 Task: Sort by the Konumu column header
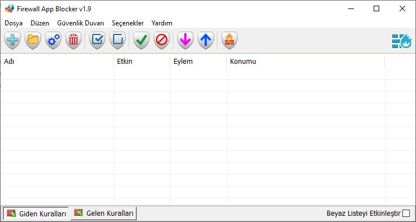(305, 62)
